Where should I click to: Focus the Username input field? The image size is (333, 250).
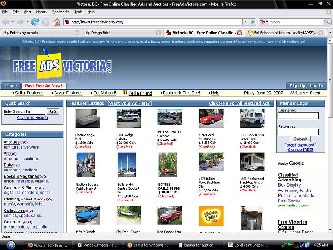[x=298, y=116]
